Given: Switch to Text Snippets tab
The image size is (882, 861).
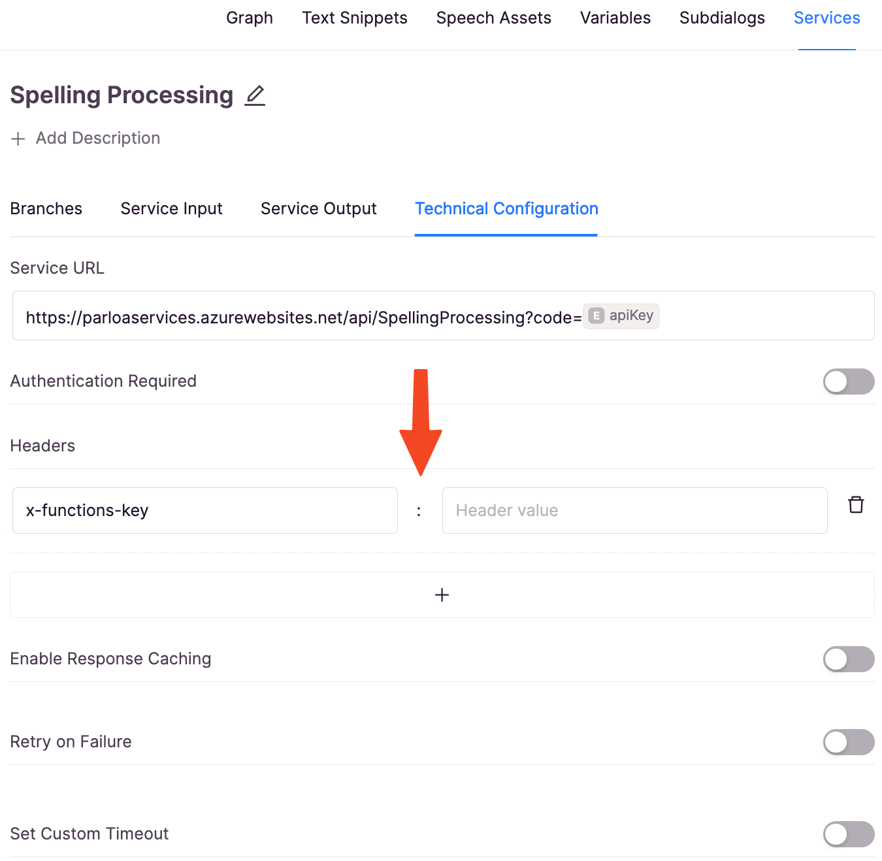Looking at the screenshot, I should coord(355,18).
